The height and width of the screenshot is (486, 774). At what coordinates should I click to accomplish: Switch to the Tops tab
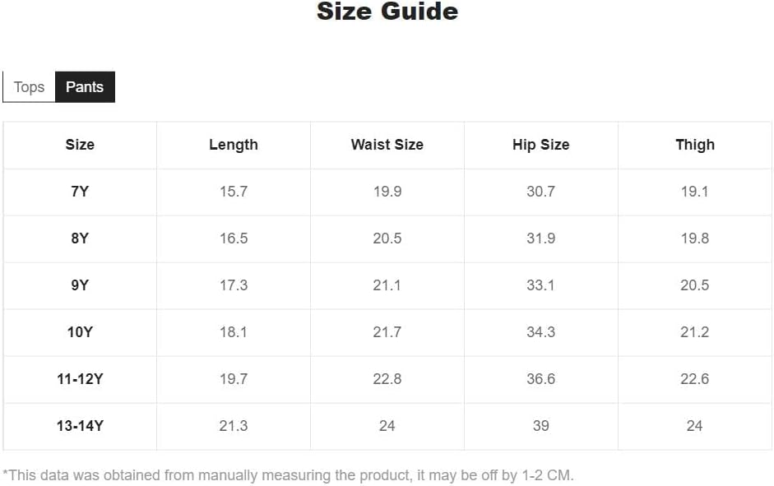29,87
